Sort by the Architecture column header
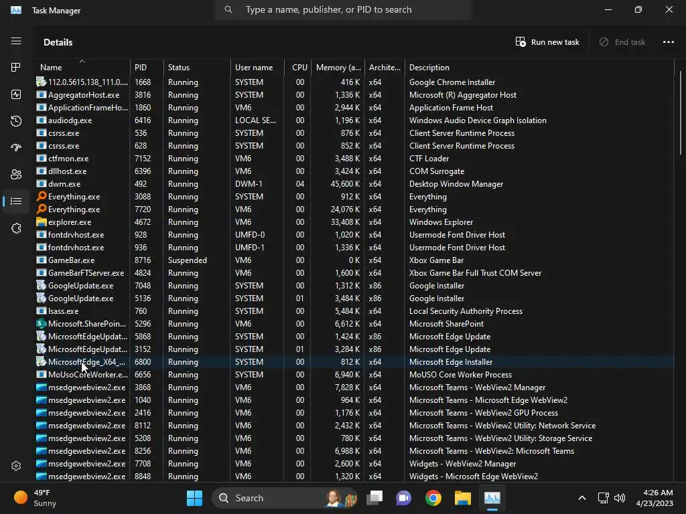 pos(385,68)
